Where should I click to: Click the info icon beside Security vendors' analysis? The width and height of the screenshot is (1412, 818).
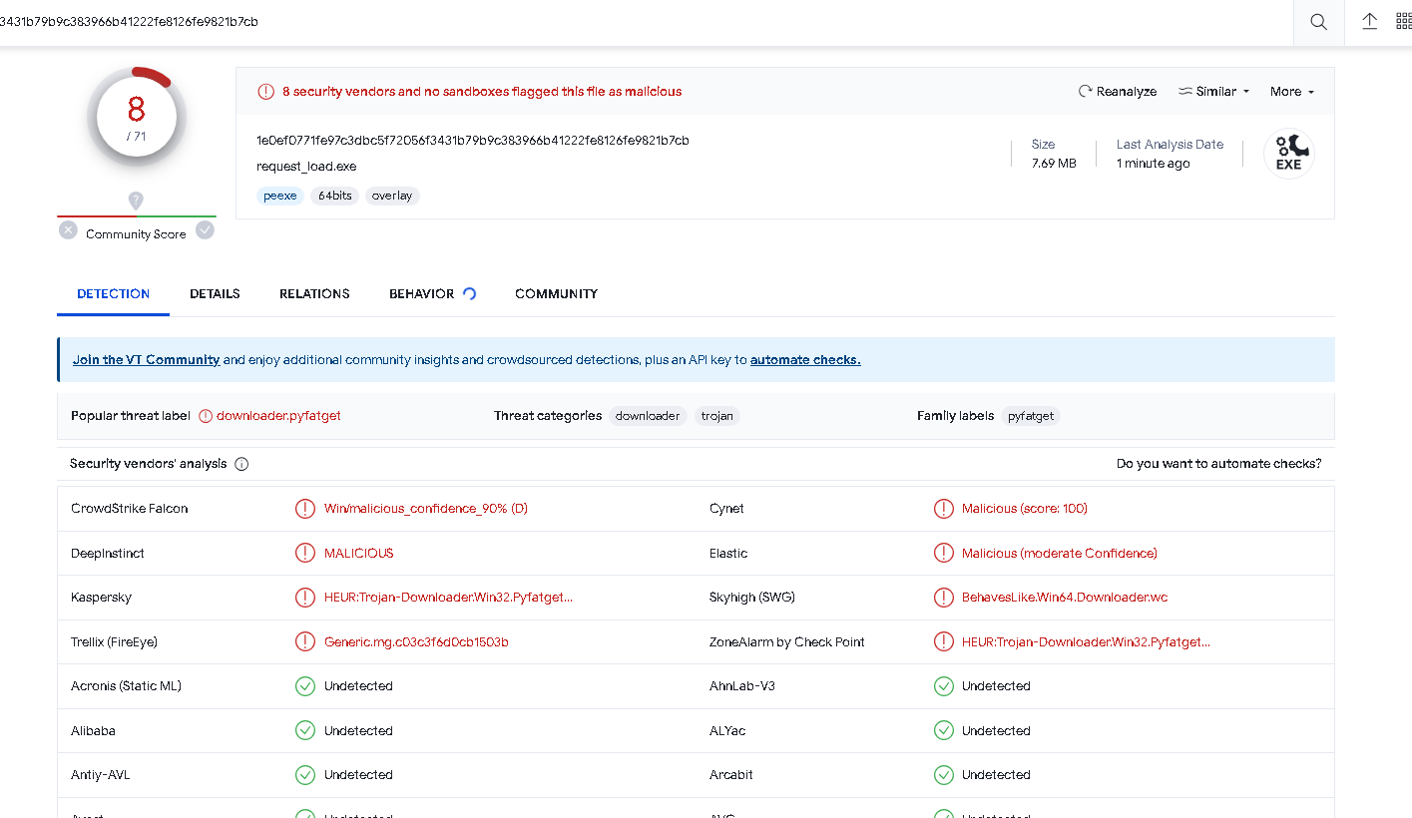coord(241,464)
